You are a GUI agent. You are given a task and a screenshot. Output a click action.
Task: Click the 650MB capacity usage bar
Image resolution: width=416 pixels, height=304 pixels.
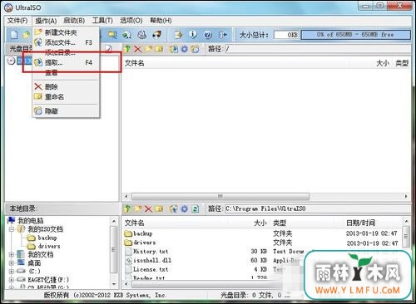[x=356, y=35]
